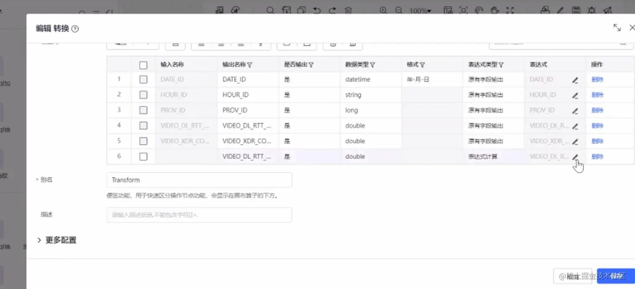635x289 pixels.
Task: Click the trash icon in the background toolbar
Action: [x=348, y=11]
